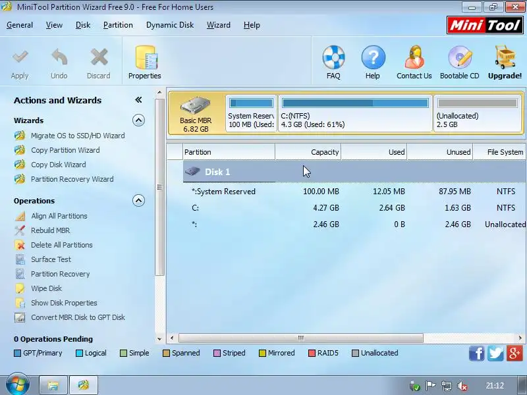Click the Rebuild MBR link
Viewport: 527px width, 395px height.
pyautogui.click(x=51, y=230)
